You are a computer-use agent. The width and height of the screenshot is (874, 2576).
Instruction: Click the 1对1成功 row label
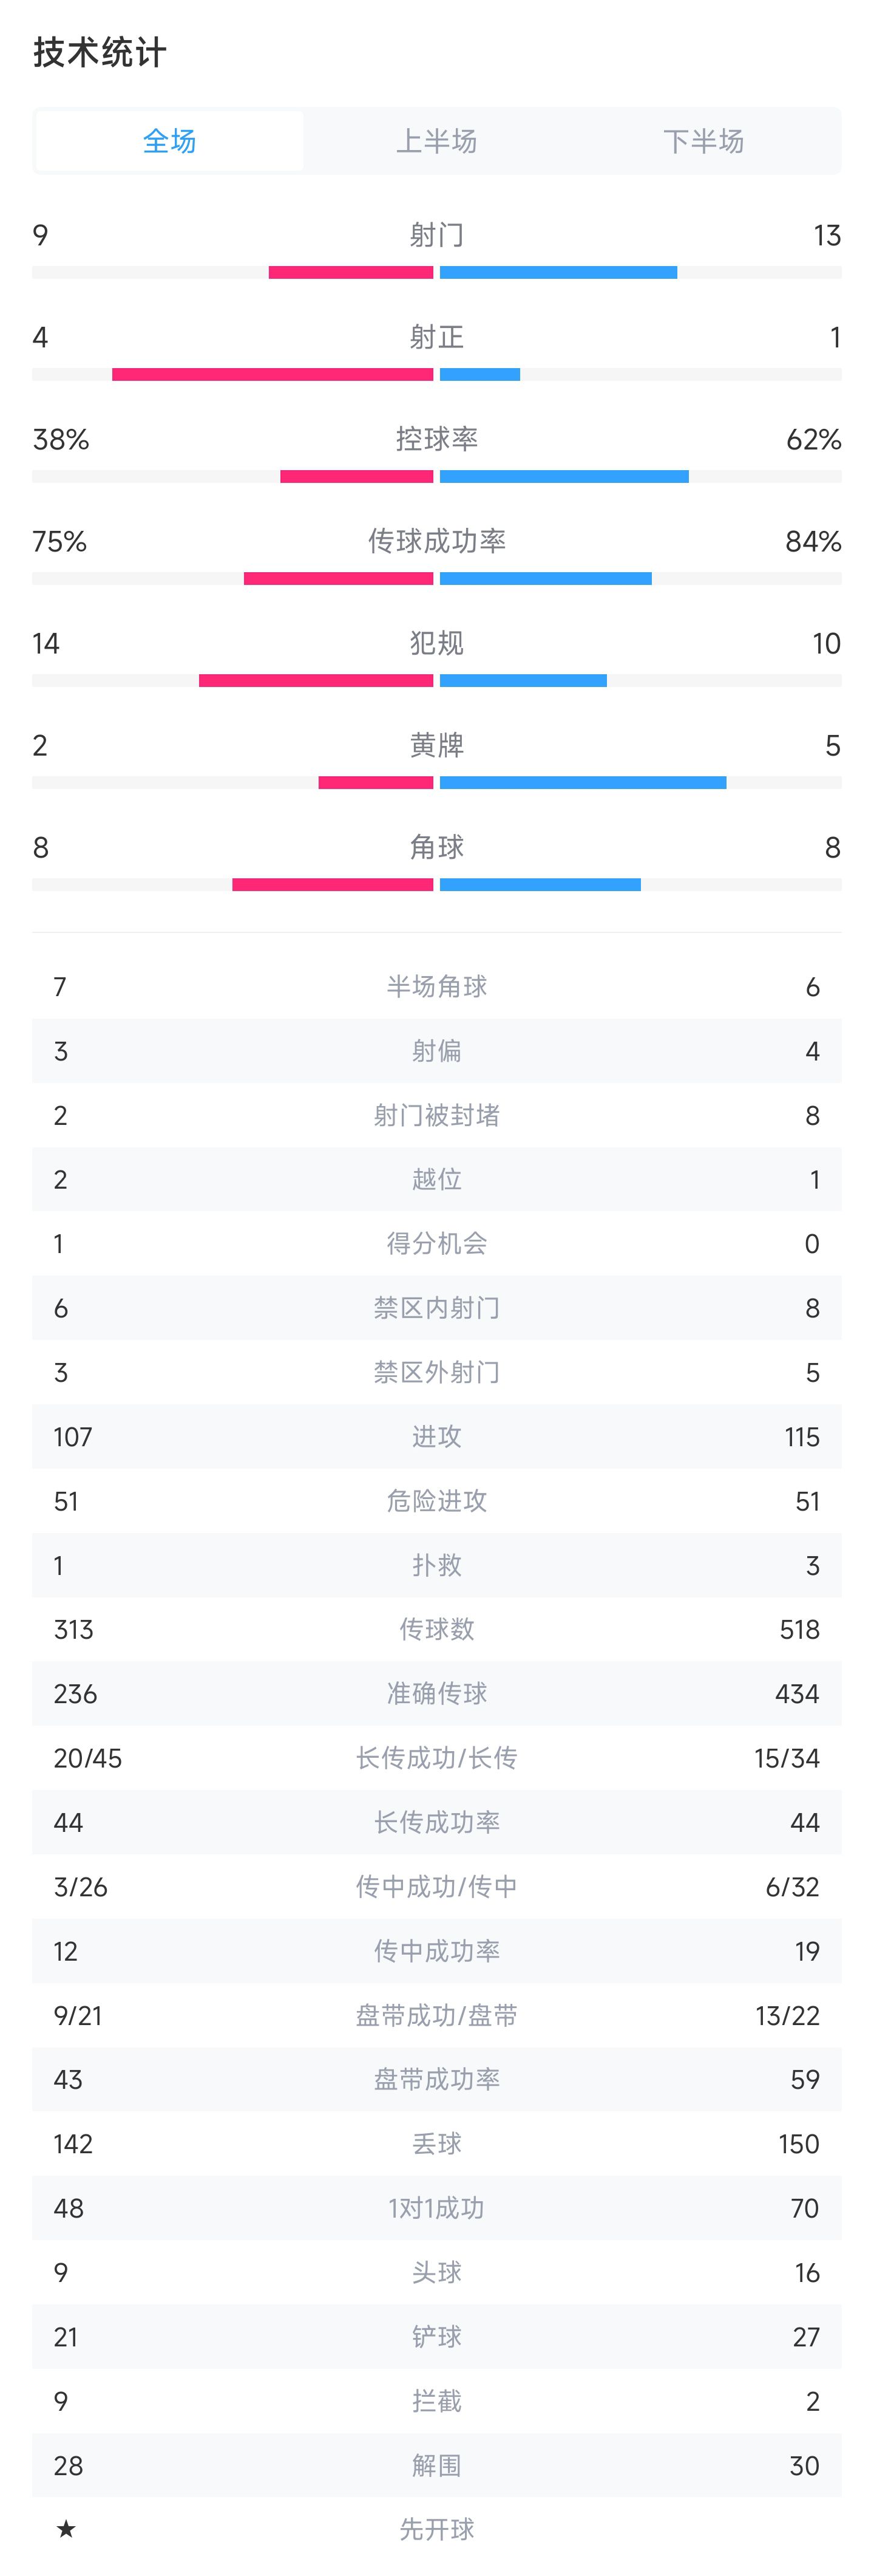tap(436, 2208)
